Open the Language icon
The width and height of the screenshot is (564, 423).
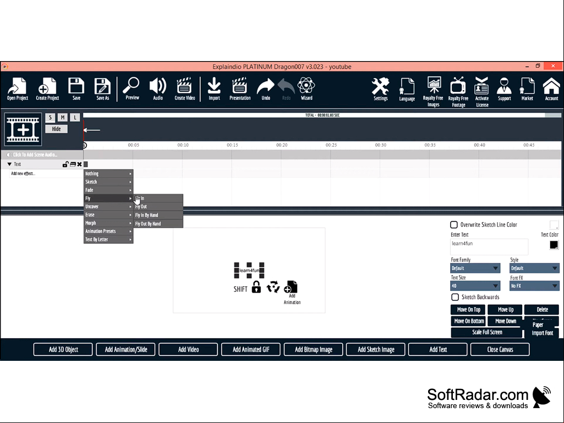pos(407,89)
